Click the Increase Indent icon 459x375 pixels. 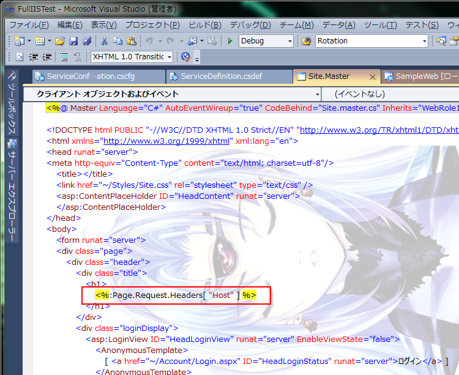[47, 57]
